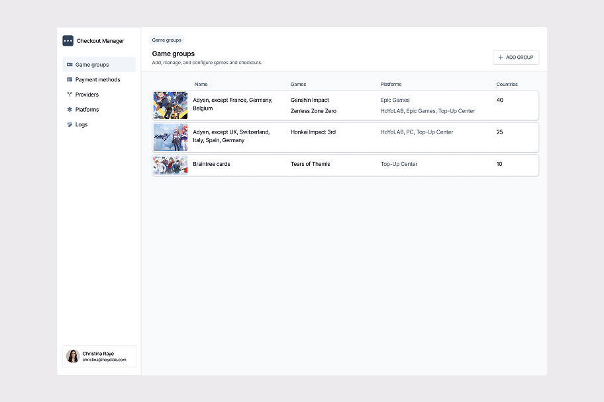Navigate to the Logs section
The width and height of the screenshot is (604, 402).
pos(81,124)
